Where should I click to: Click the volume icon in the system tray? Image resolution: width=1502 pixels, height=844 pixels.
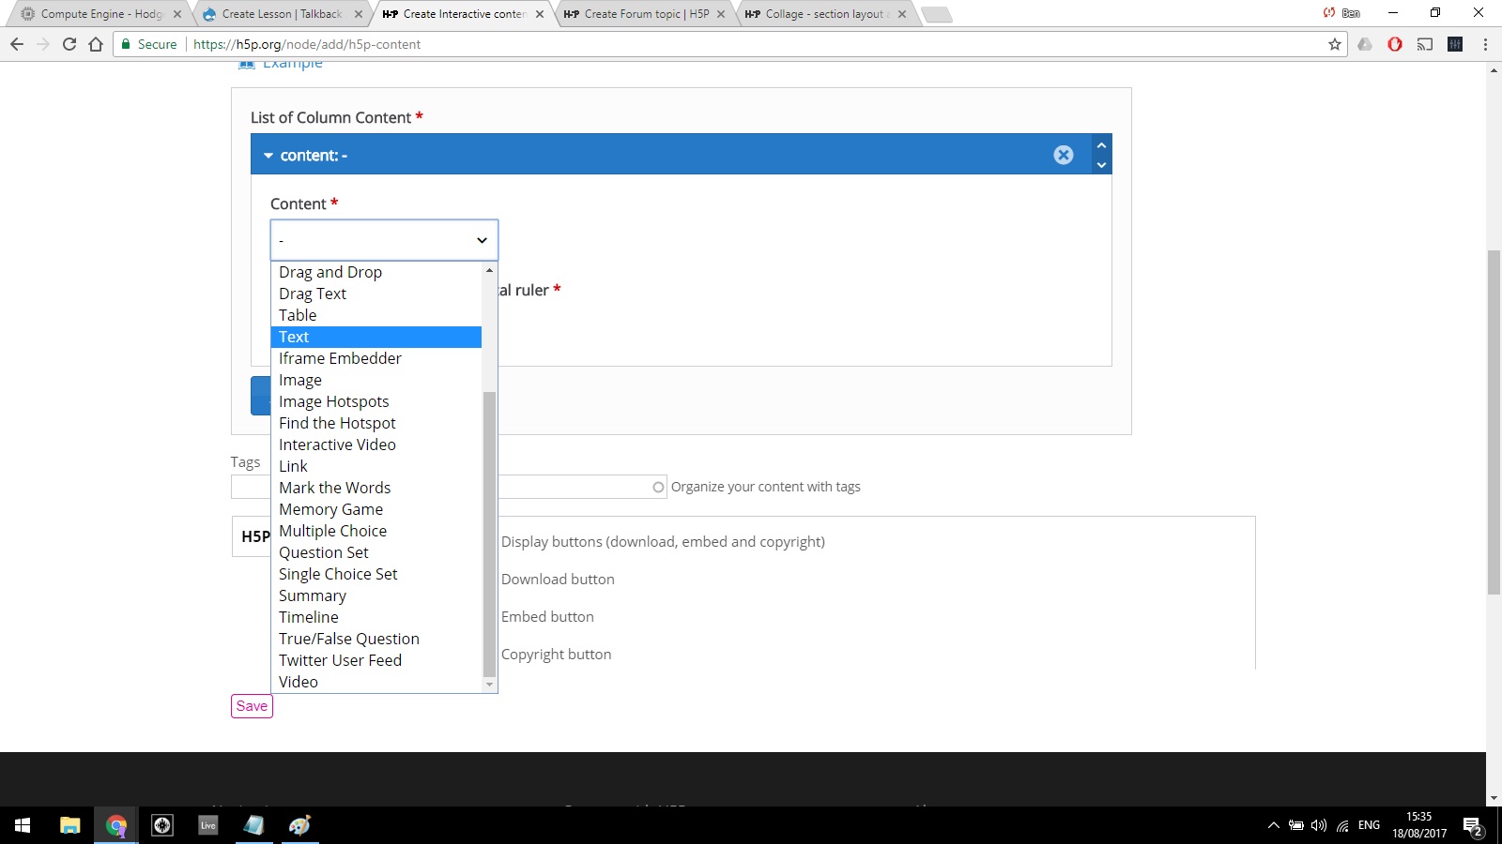coord(1319,826)
